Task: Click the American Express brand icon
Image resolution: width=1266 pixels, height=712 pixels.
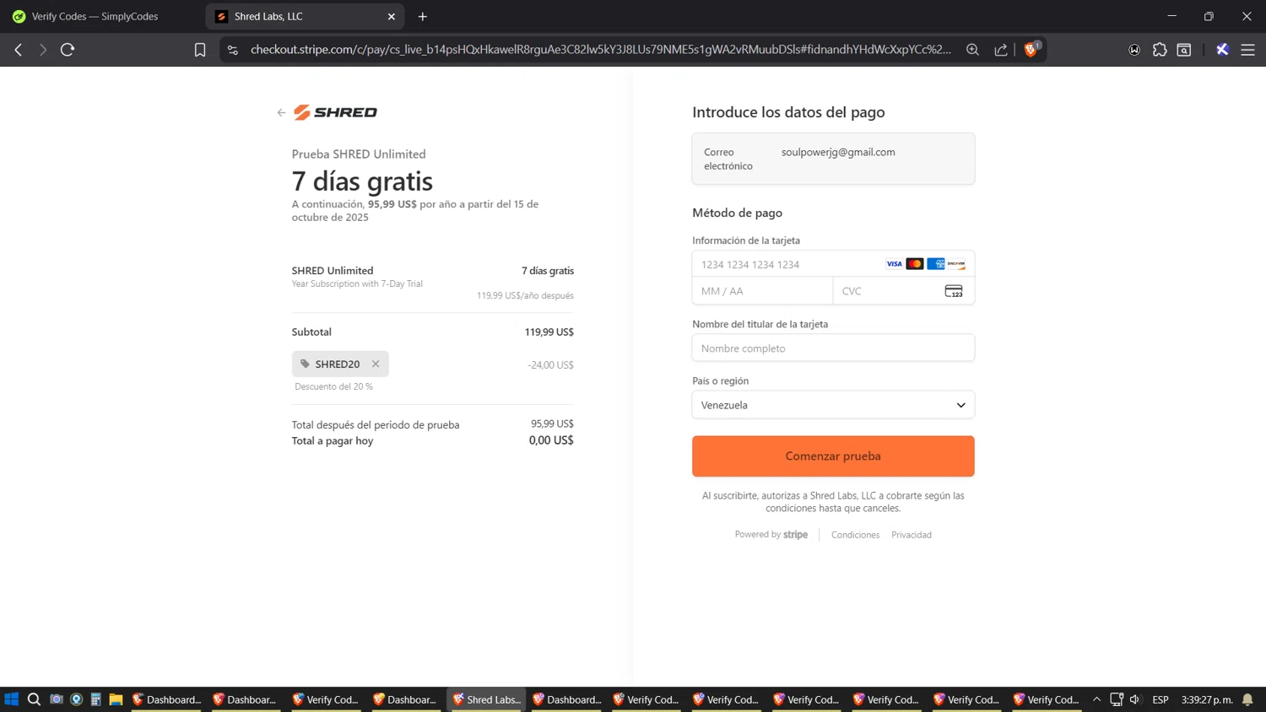Action: pyautogui.click(x=935, y=264)
